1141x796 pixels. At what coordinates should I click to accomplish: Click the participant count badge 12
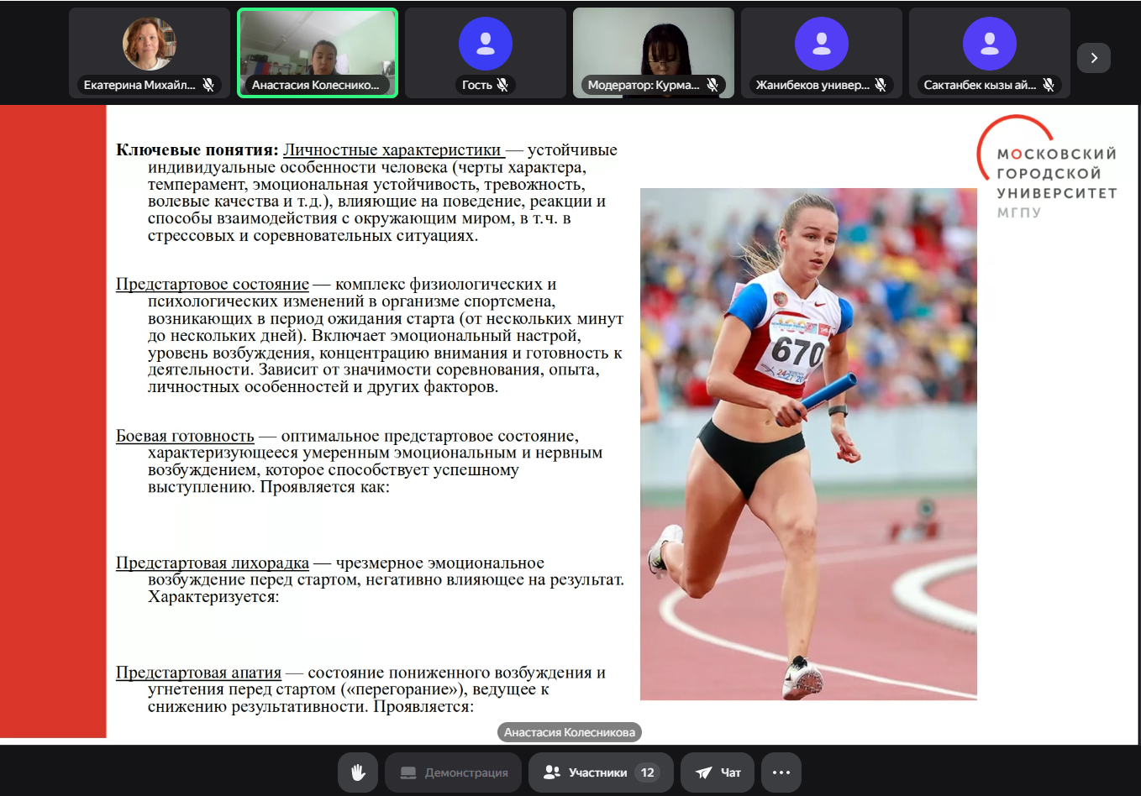click(647, 772)
